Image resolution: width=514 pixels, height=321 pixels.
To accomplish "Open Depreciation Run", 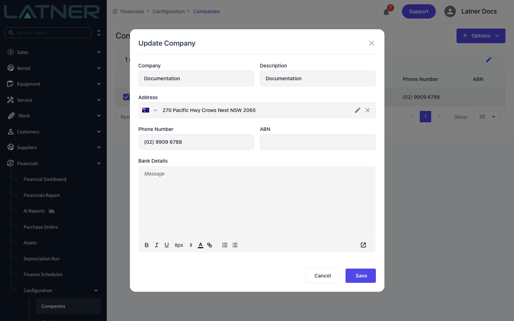I will pos(41,259).
